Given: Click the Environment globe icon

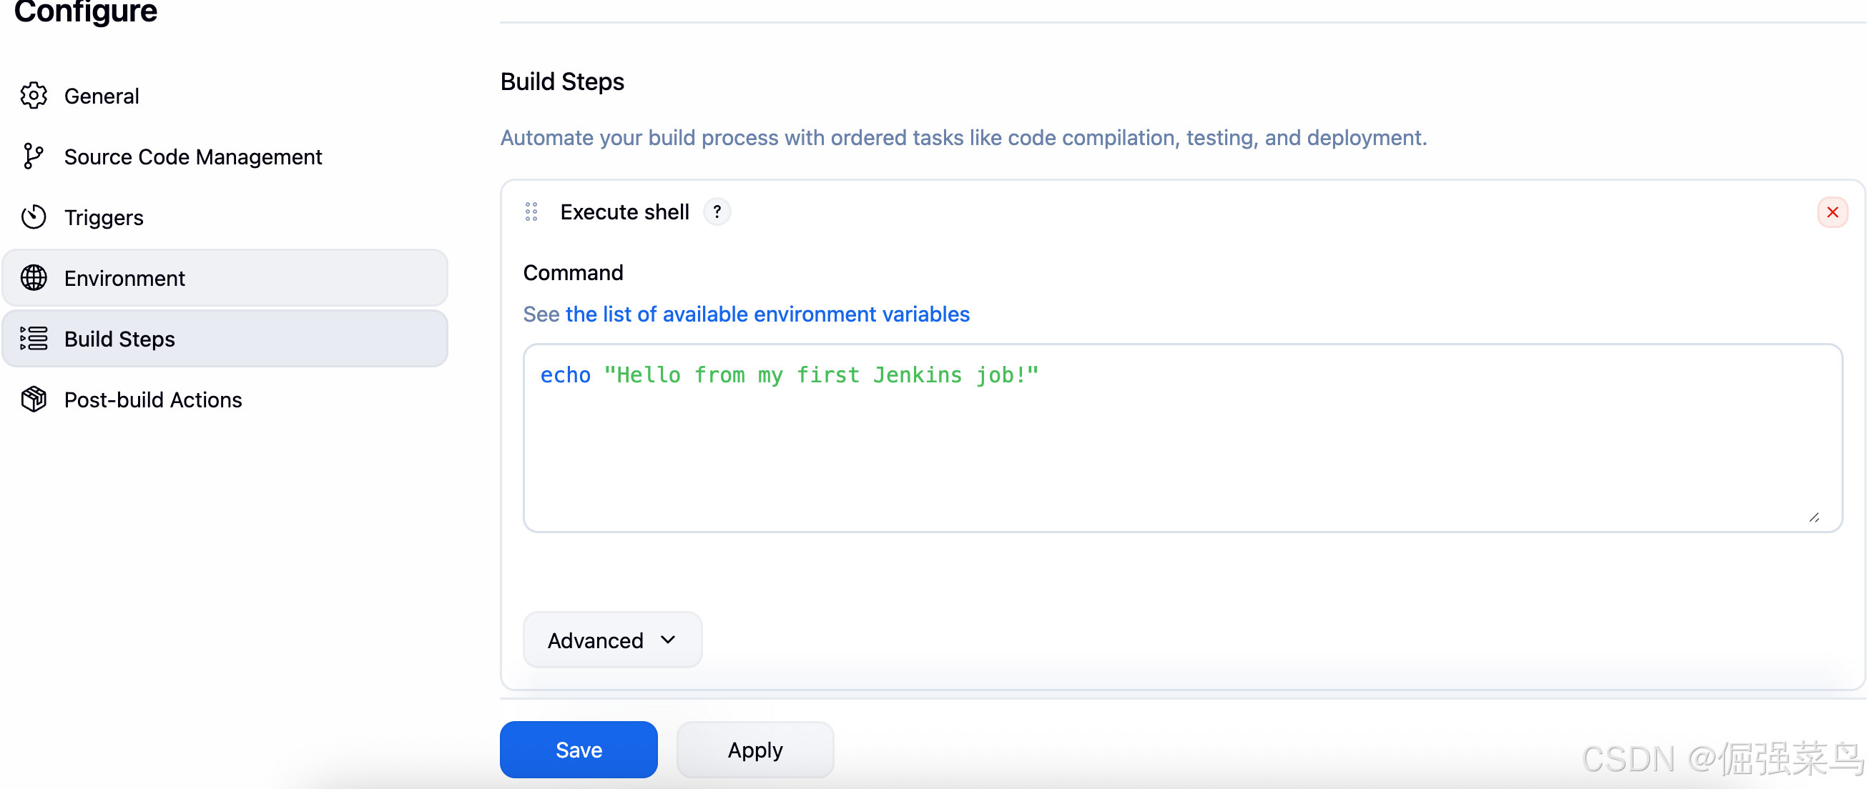Looking at the screenshot, I should (34, 278).
